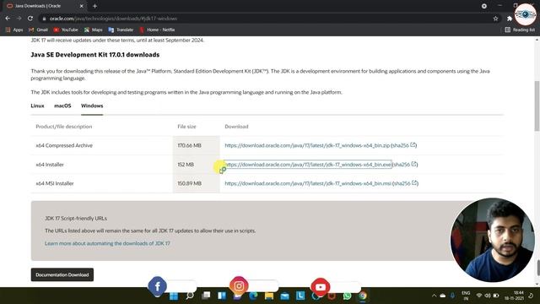Click the browser forward arrow
This screenshot has height=304, width=540.
(19, 19)
